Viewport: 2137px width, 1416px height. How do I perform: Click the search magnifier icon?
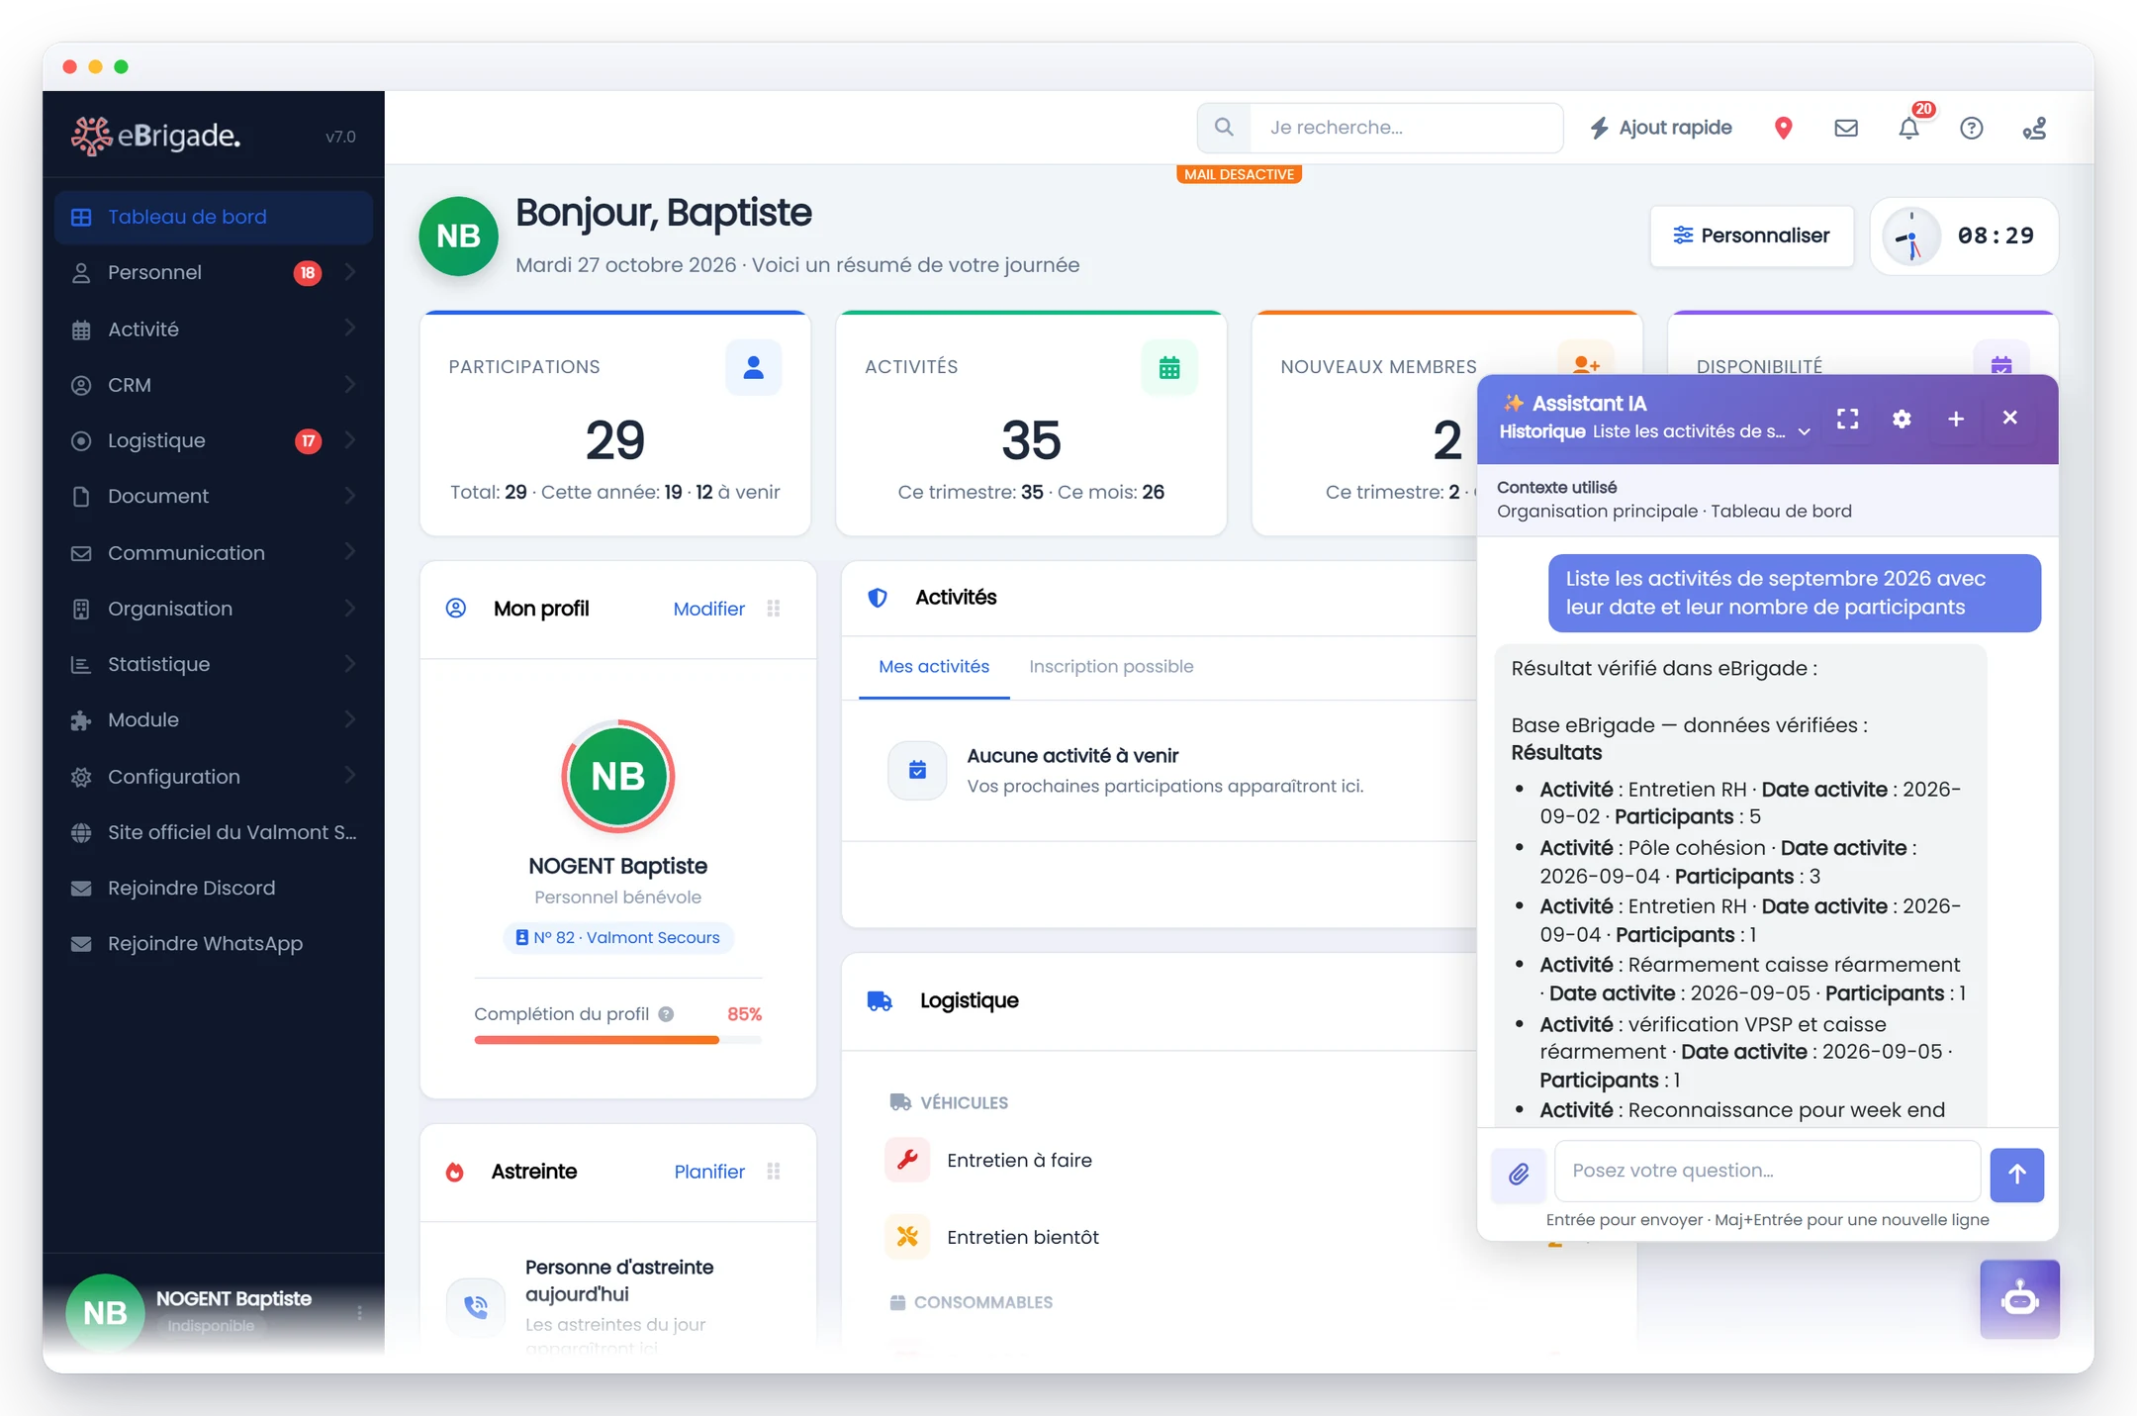click(x=1224, y=128)
